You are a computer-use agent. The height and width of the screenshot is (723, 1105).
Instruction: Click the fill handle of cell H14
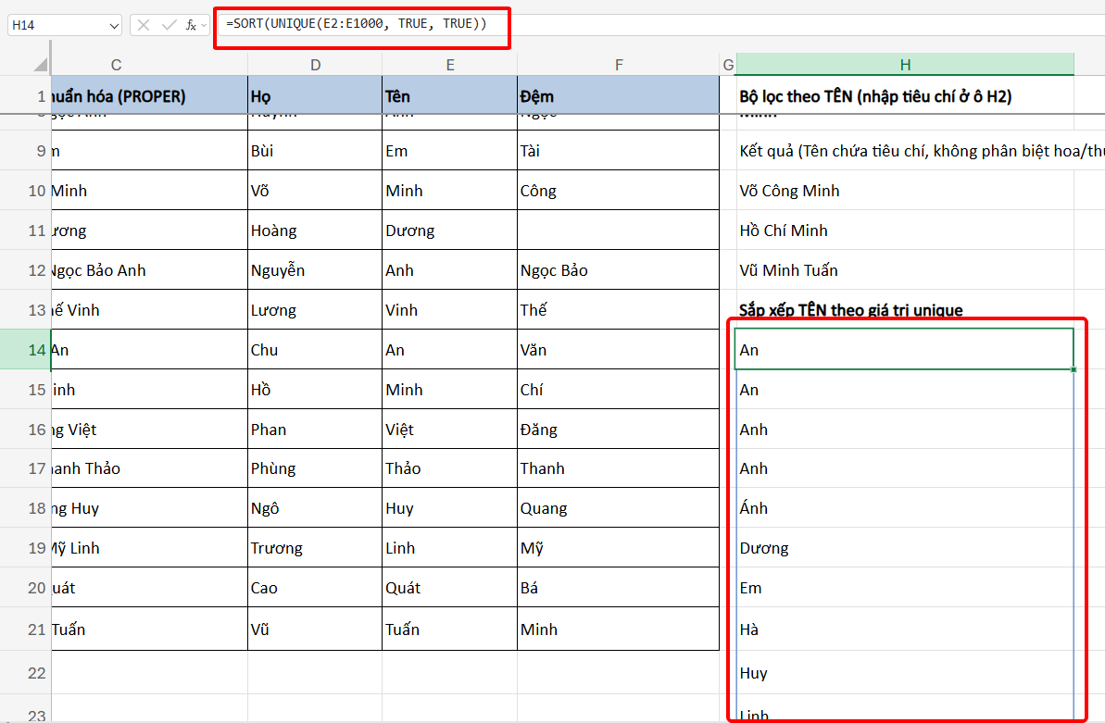pyautogui.click(x=1074, y=369)
